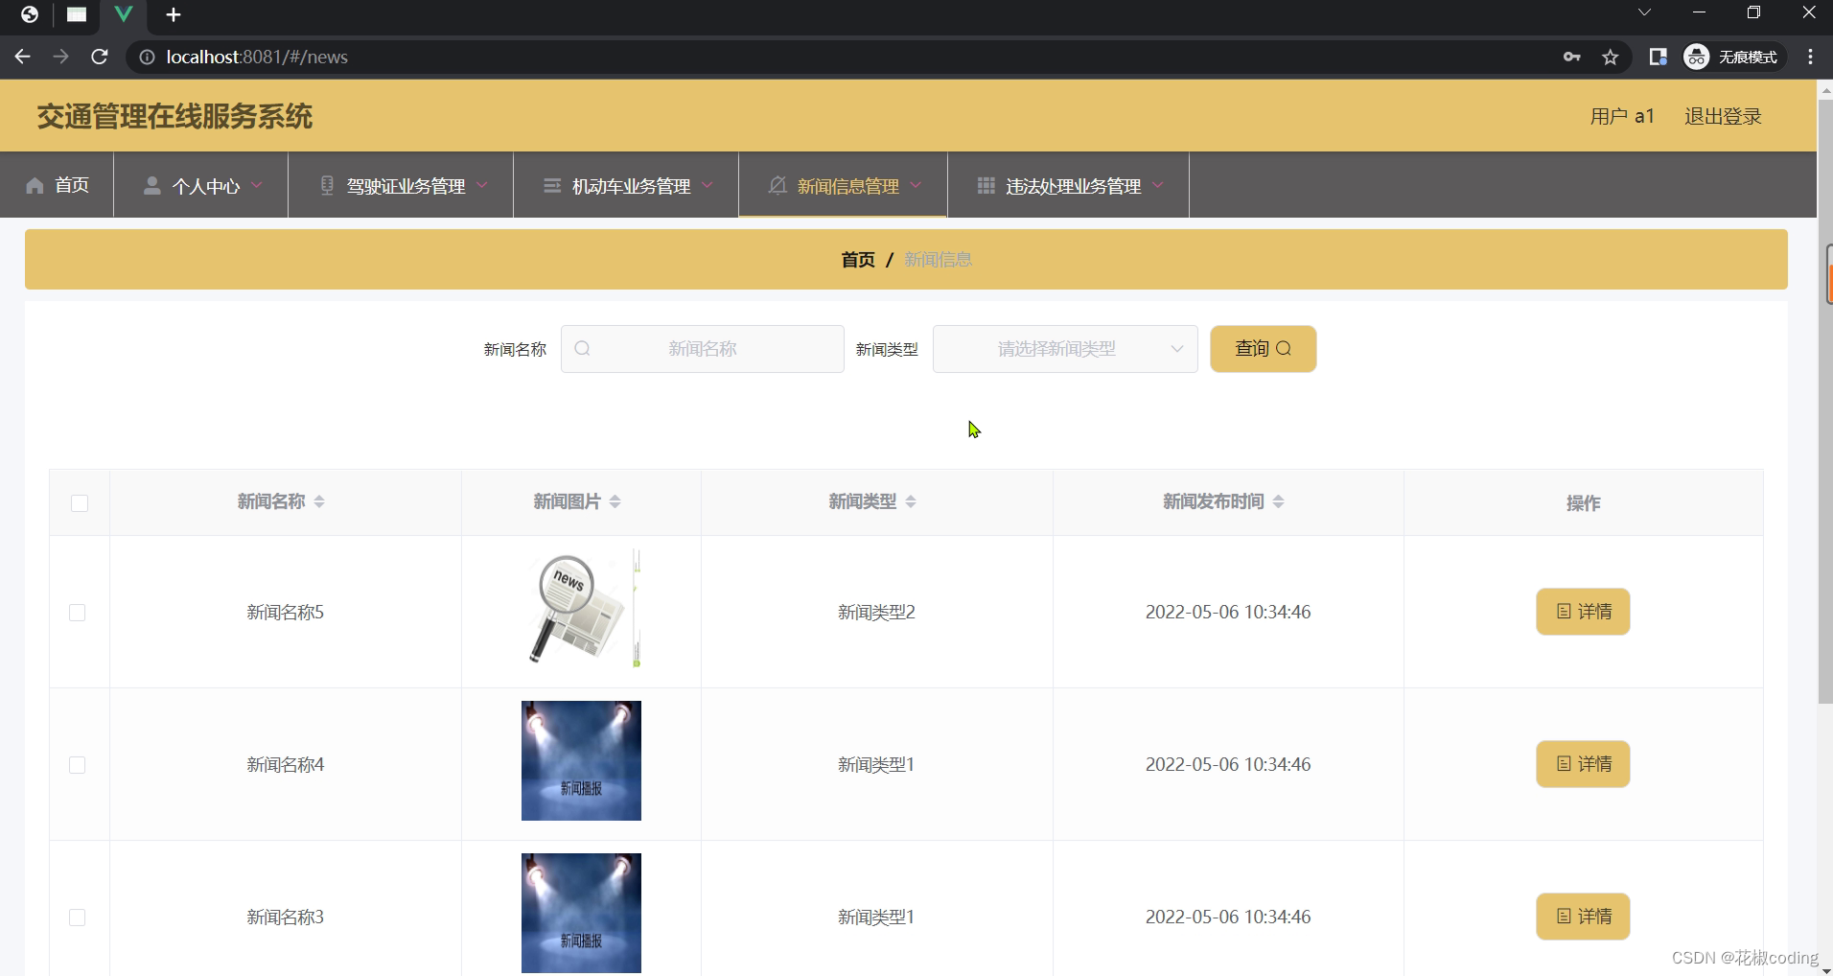The image size is (1833, 976).
Task: Expand the 个人中心 submenu chevron
Action: 256,185
